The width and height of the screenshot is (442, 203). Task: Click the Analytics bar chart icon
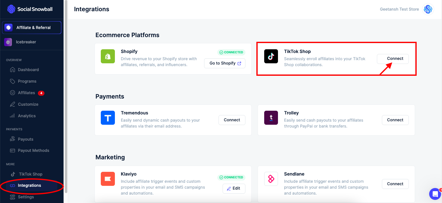13,116
